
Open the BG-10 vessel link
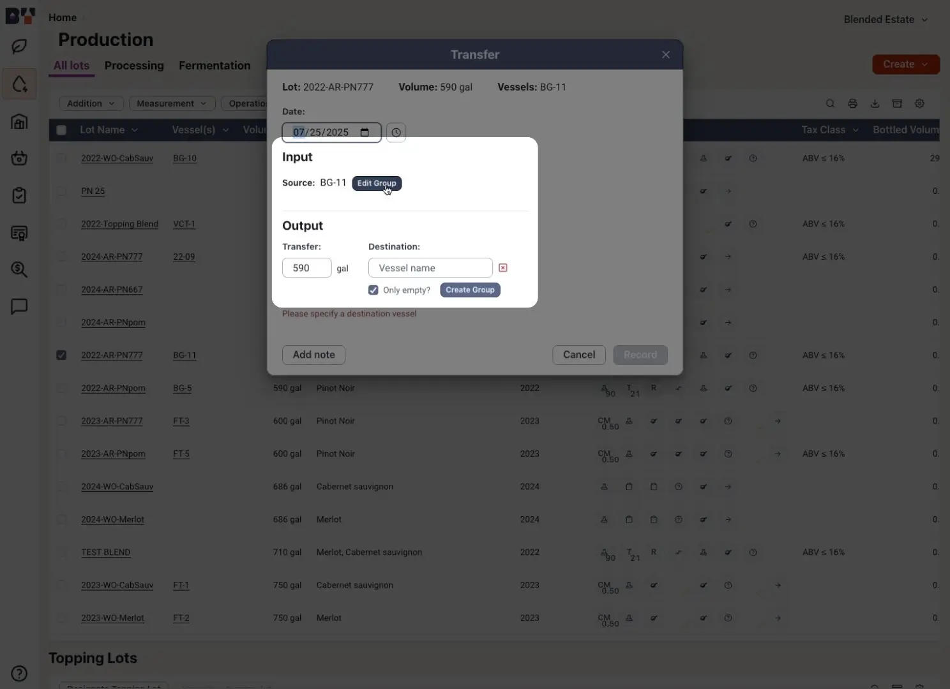(x=185, y=158)
